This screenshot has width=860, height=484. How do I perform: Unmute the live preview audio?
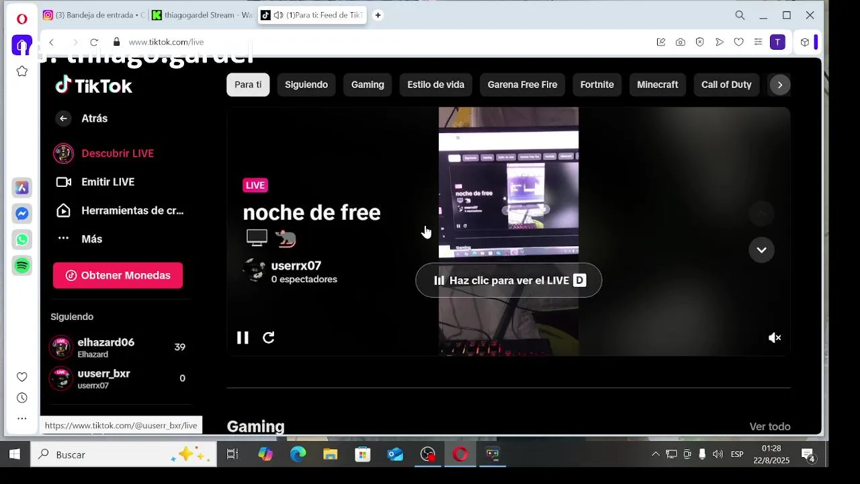coord(775,337)
